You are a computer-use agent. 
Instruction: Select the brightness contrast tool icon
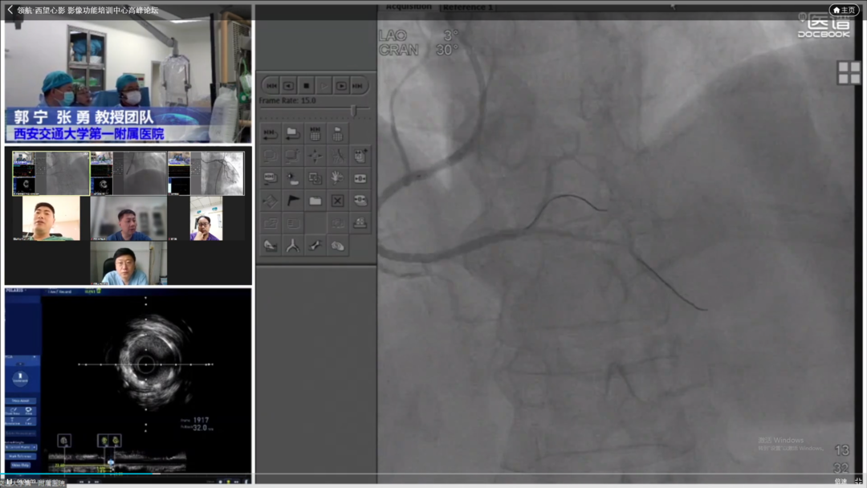coord(293,178)
